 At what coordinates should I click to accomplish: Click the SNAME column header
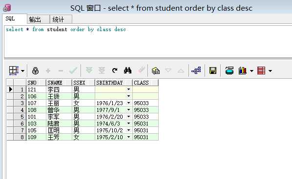pos(59,83)
